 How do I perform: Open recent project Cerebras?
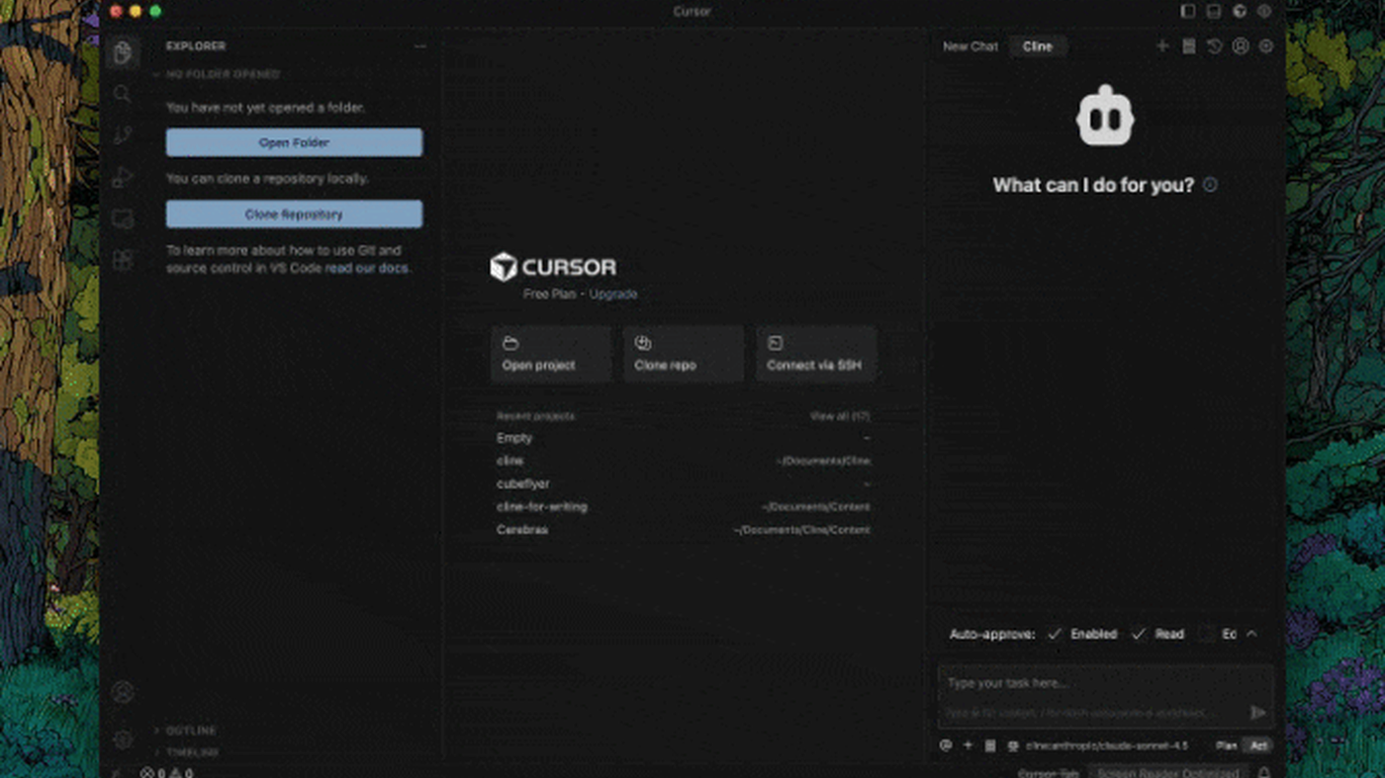pos(684,530)
